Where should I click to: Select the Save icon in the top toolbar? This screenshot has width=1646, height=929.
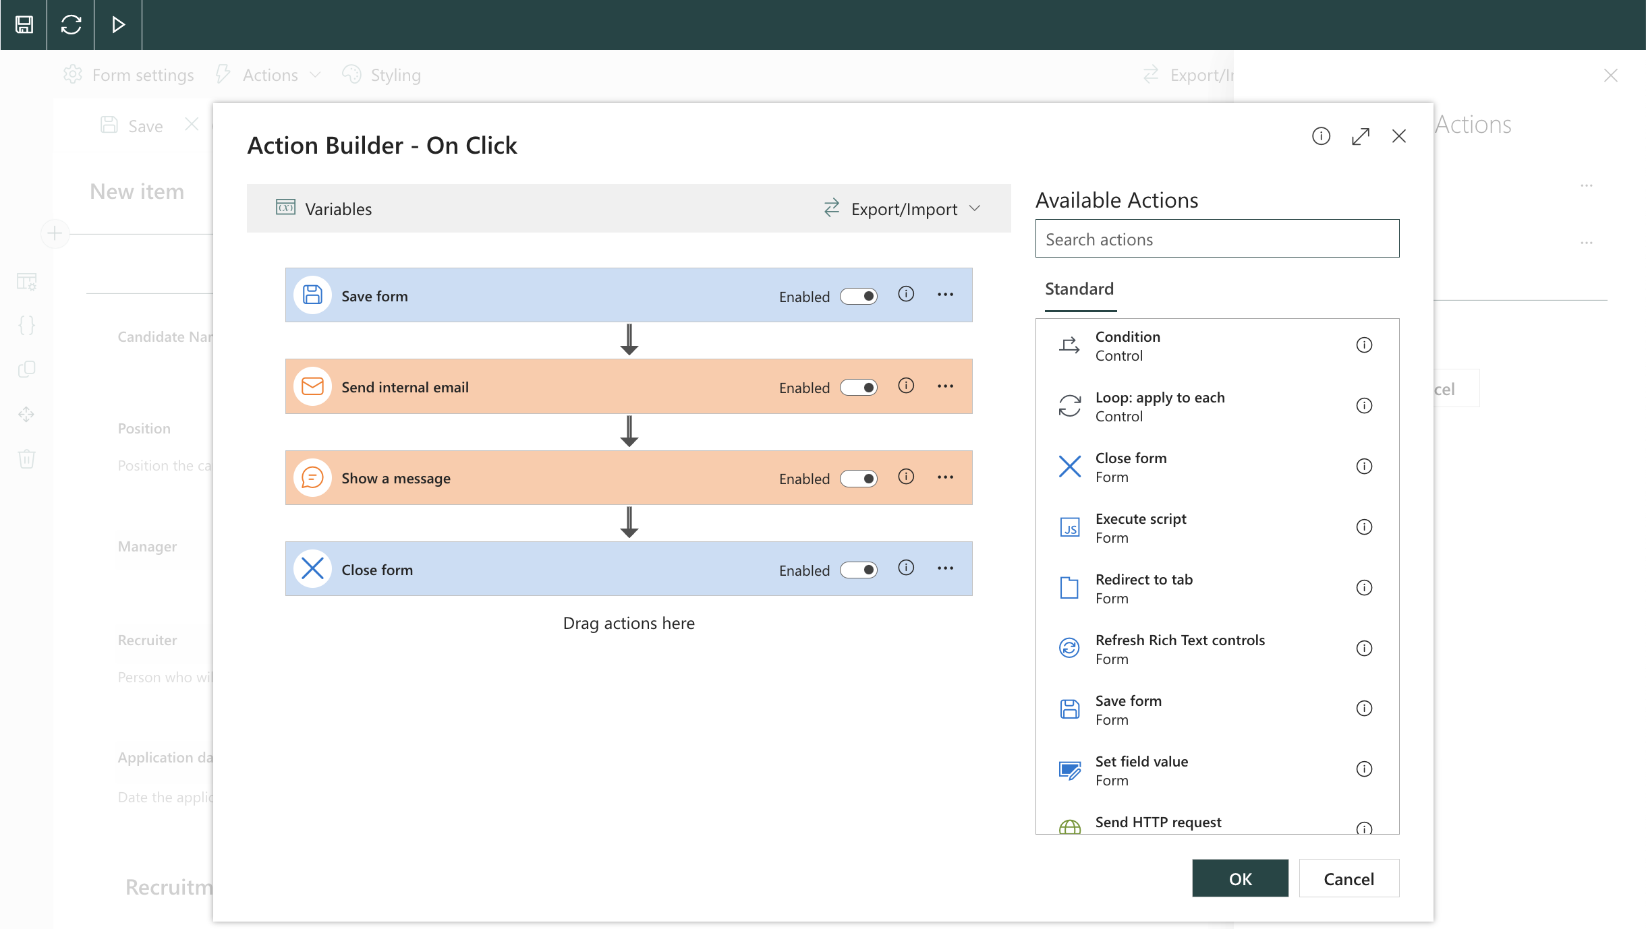pos(24,25)
